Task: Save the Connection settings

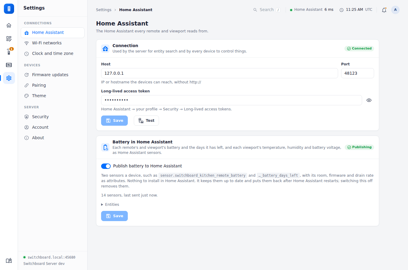Action: coord(114,121)
